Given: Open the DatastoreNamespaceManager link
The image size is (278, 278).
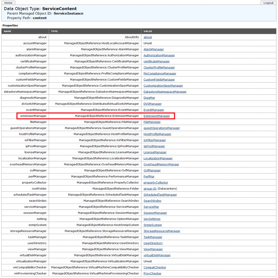Looking at the screenshot, I should [x=165, y=91].
